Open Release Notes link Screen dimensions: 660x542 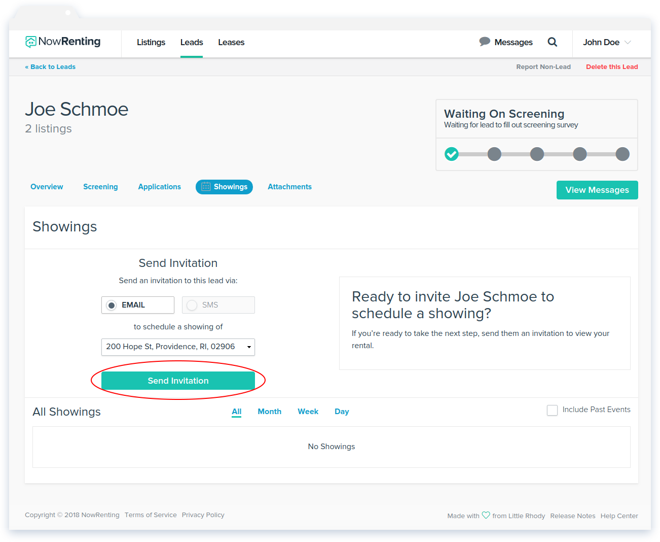[x=573, y=516]
